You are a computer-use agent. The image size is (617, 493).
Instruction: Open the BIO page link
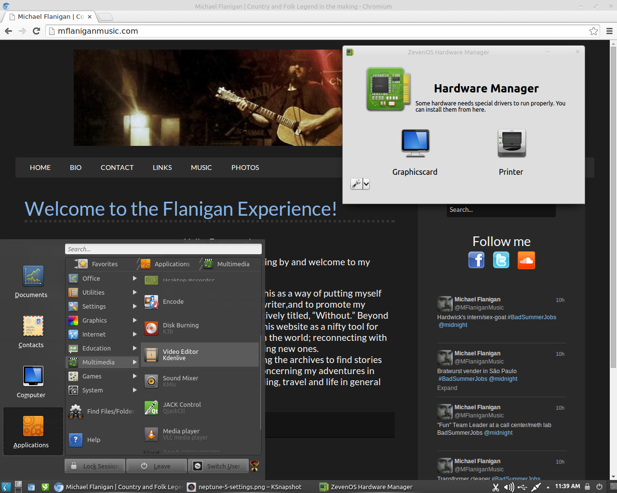(x=76, y=168)
